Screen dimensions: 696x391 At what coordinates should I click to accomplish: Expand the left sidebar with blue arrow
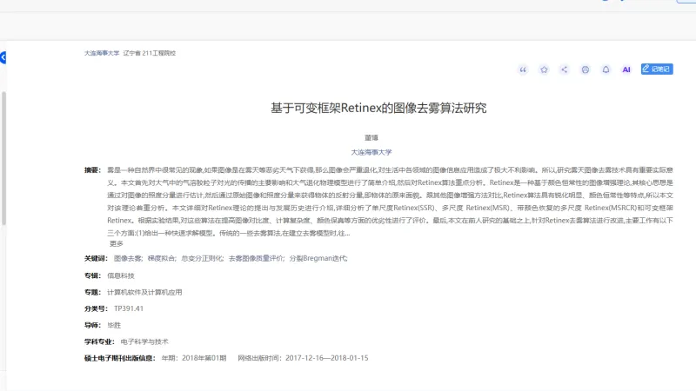[3, 57]
